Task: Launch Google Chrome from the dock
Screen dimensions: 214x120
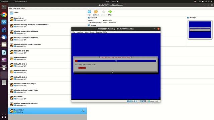Action: [4, 15]
